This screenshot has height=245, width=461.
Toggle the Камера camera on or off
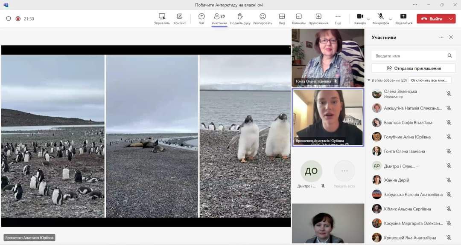pyautogui.click(x=360, y=17)
